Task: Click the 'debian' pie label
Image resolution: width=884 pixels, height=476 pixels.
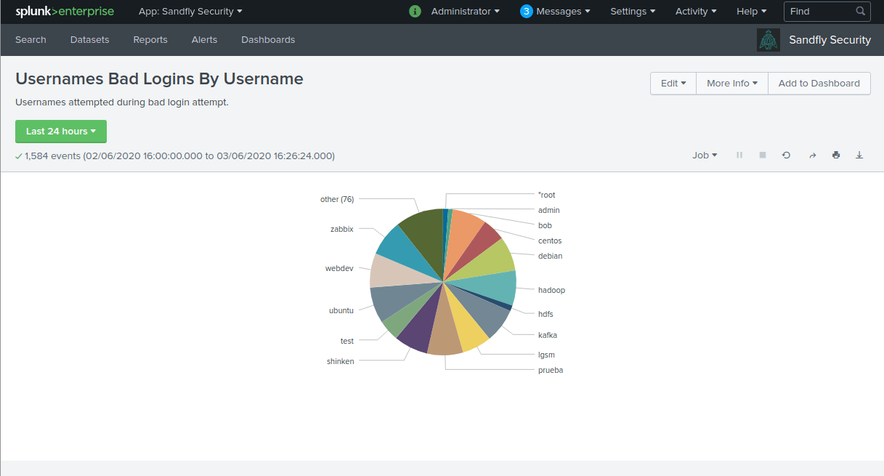Action: pos(551,256)
